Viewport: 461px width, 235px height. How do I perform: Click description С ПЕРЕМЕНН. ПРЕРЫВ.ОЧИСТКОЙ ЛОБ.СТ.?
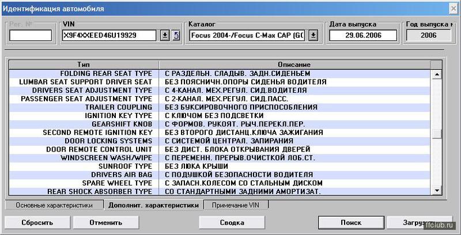[240, 158]
